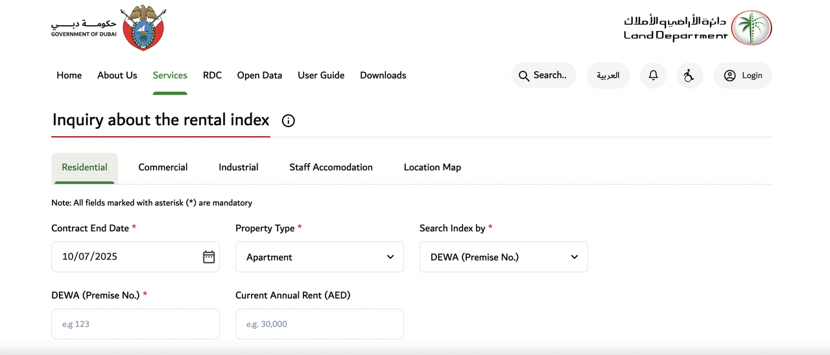830x355 pixels.
Task: Open the accessibility wheelchair icon
Action: (x=689, y=76)
